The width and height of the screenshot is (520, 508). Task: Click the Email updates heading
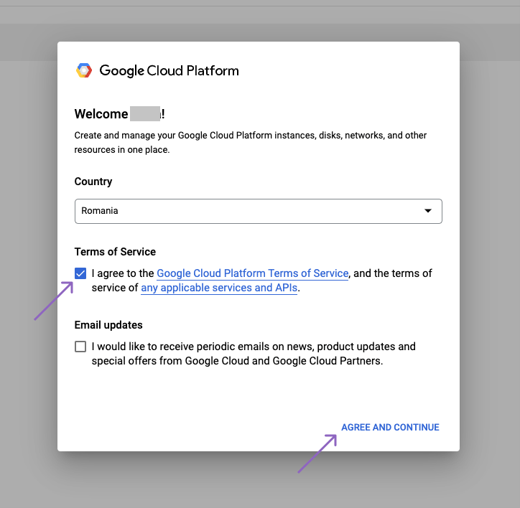pyautogui.click(x=108, y=325)
